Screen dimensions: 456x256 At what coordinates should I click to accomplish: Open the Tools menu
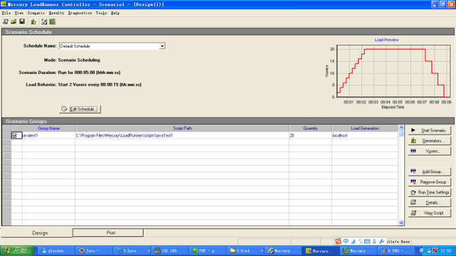pos(101,13)
